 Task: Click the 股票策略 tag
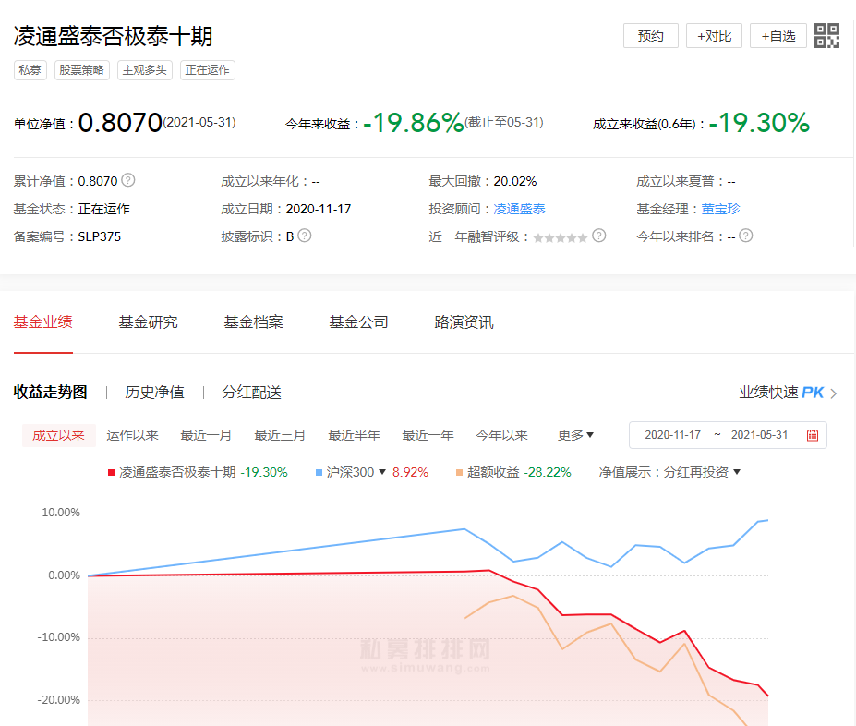[82, 70]
